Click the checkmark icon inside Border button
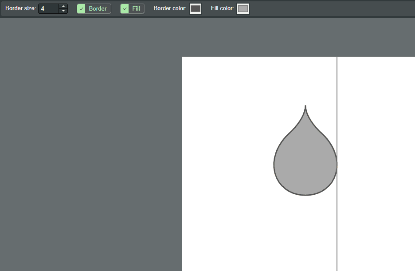The image size is (415, 271). [x=81, y=8]
